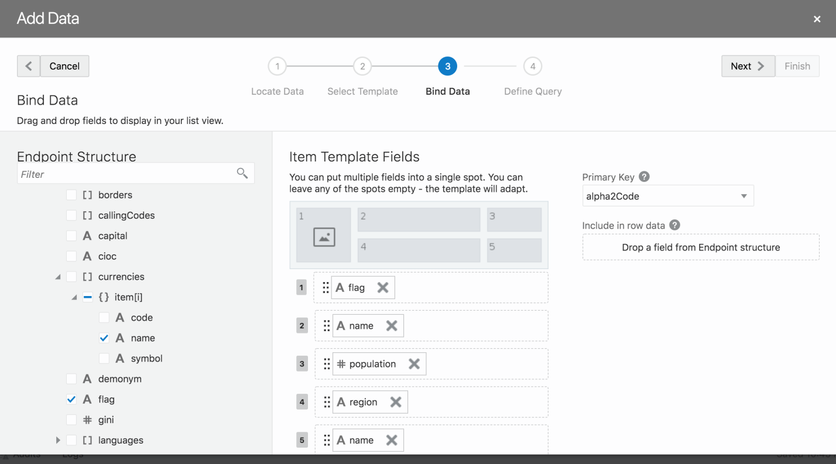836x464 pixels.
Task: Toggle the item[i] partially-checked checkbox
Action: (x=88, y=297)
